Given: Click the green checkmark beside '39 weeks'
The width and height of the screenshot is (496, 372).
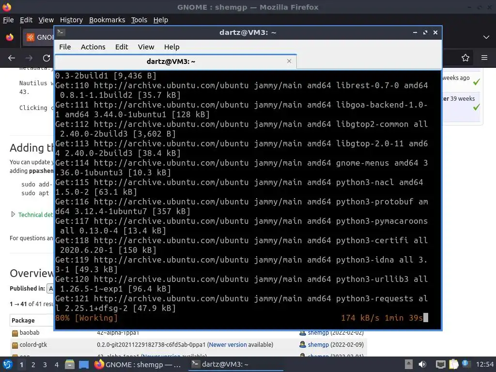Looking at the screenshot, I should (x=476, y=107).
